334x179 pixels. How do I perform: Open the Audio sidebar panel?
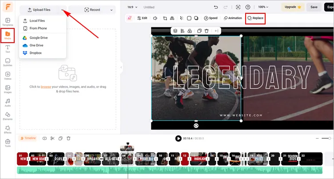tap(8, 103)
